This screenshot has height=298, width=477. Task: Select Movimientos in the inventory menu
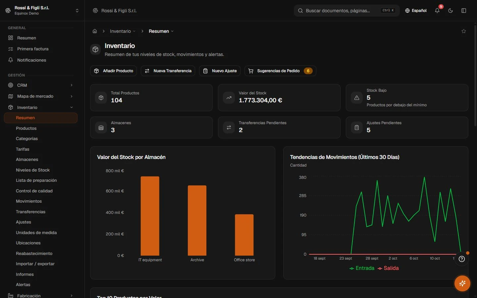29,201
